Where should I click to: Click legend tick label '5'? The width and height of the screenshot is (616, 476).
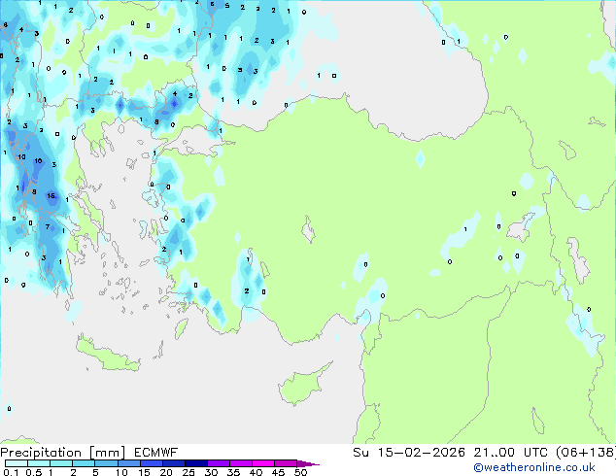point(95,472)
